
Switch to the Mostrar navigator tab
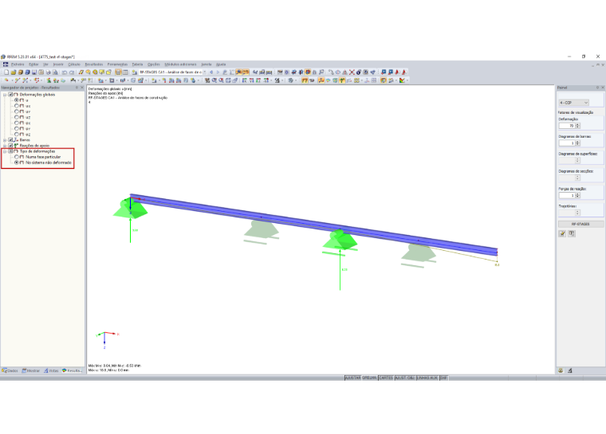tap(31, 370)
